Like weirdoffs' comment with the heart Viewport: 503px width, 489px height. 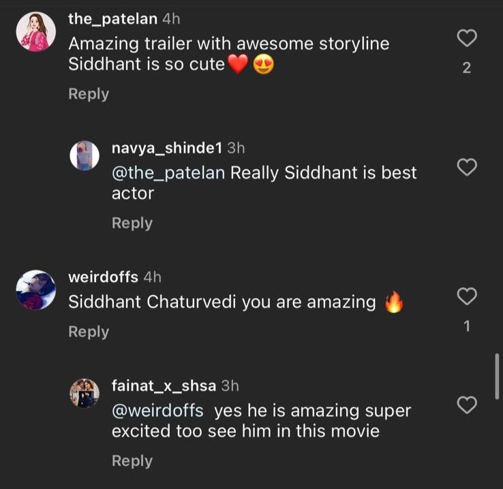(466, 296)
